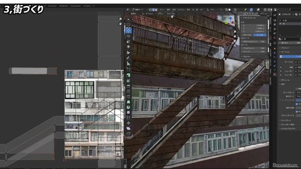Expand the ラインアート section

tap(285, 121)
